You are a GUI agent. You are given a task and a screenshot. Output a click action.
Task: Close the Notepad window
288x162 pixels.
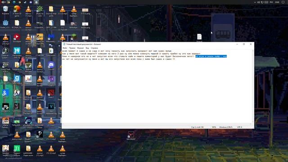[251, 44]
